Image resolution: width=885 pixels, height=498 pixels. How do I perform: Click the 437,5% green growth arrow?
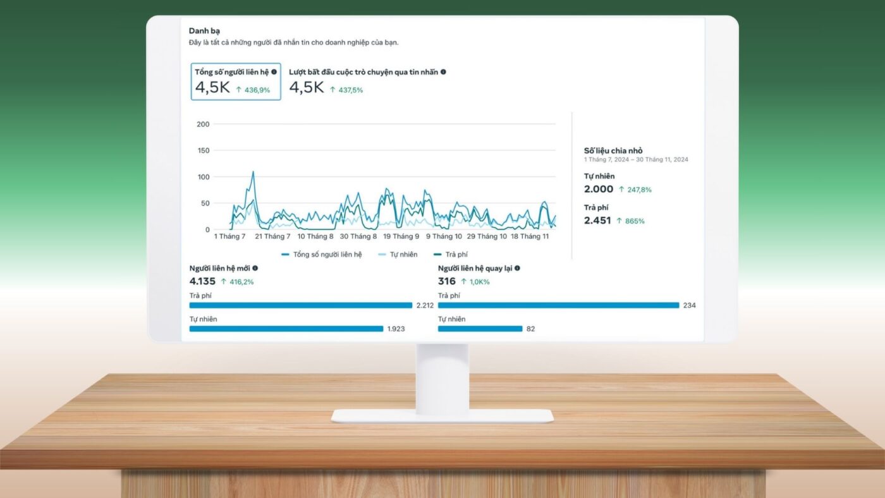(x=333, y=90)
